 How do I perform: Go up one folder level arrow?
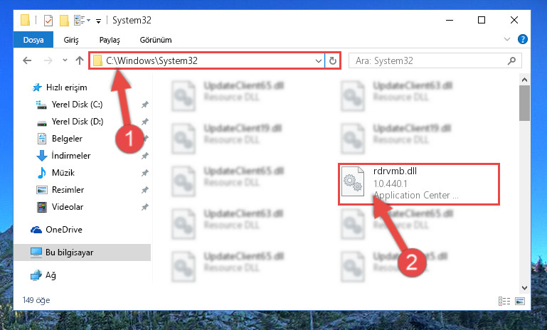coord(80,60)
